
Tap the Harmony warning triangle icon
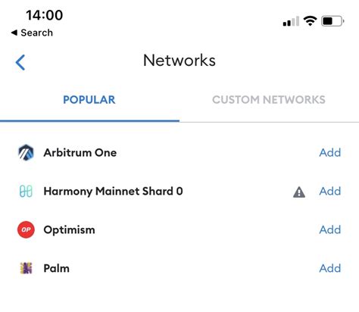coord(299,192)
